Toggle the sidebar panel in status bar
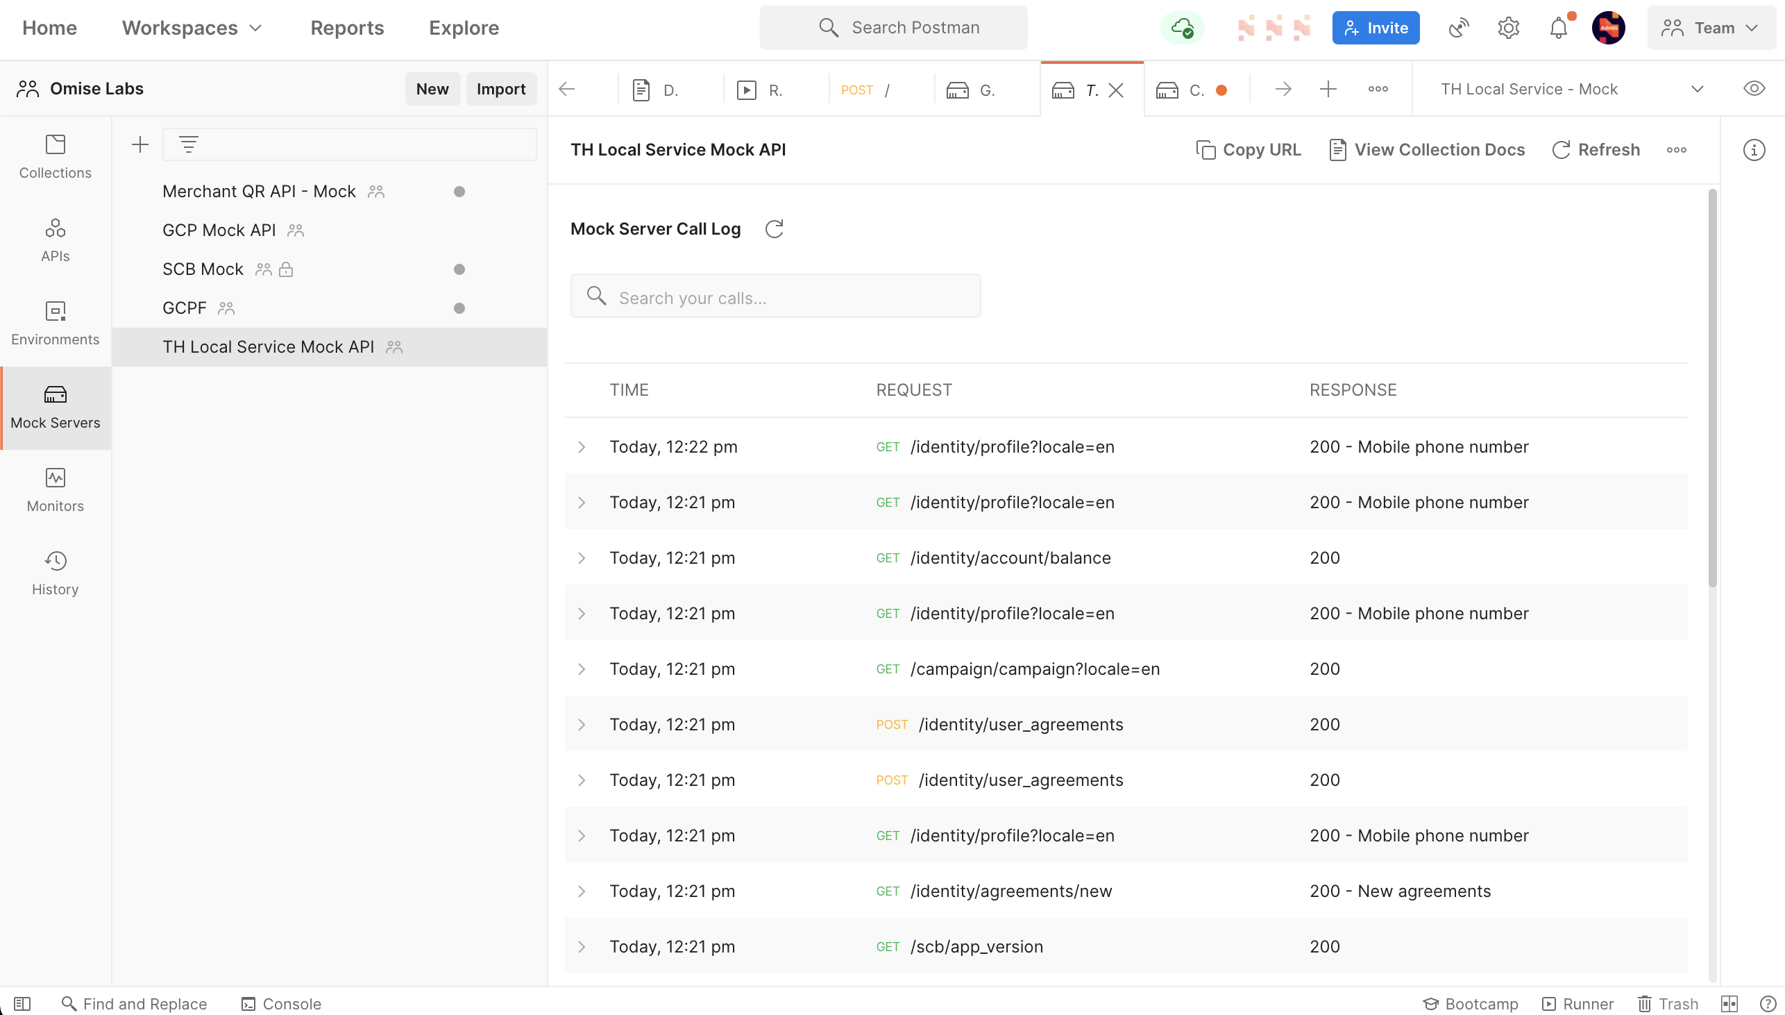 22,1003
